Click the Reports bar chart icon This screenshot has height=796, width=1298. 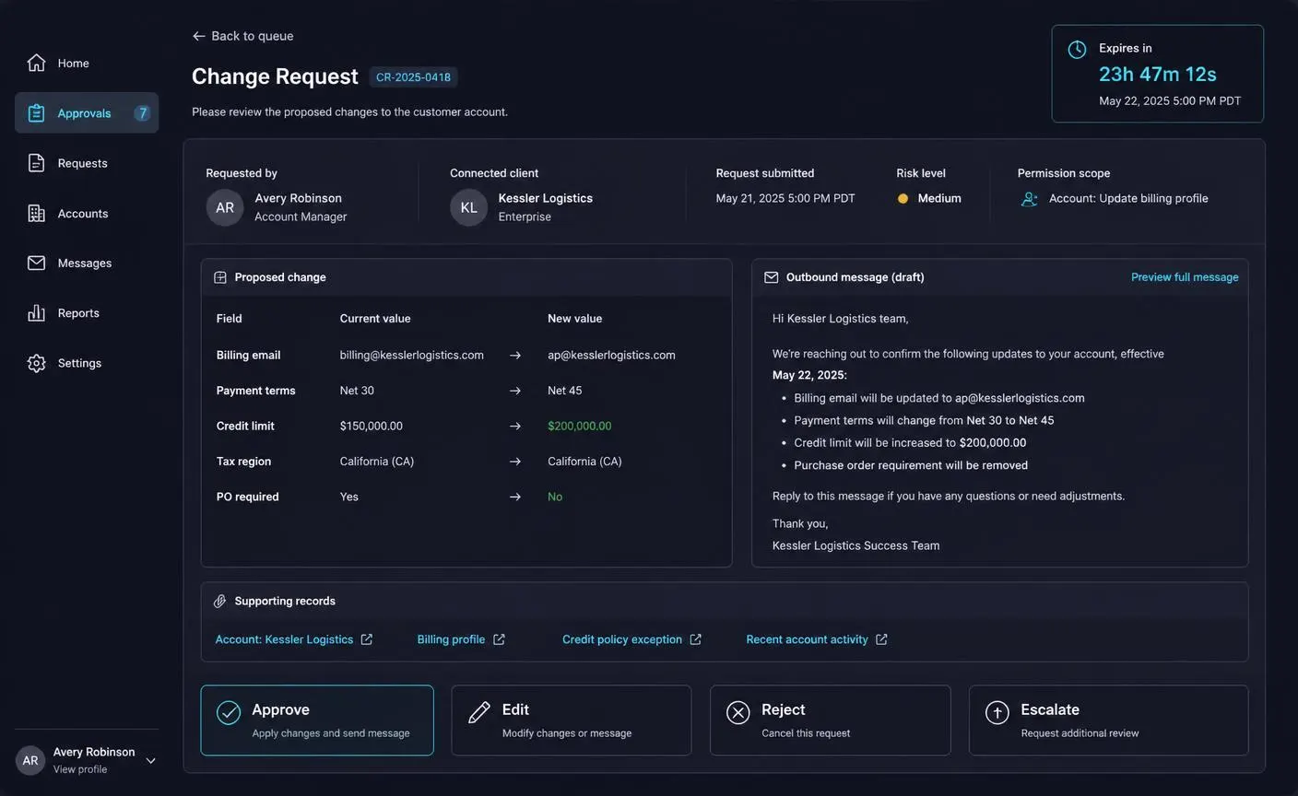[36, 313]
